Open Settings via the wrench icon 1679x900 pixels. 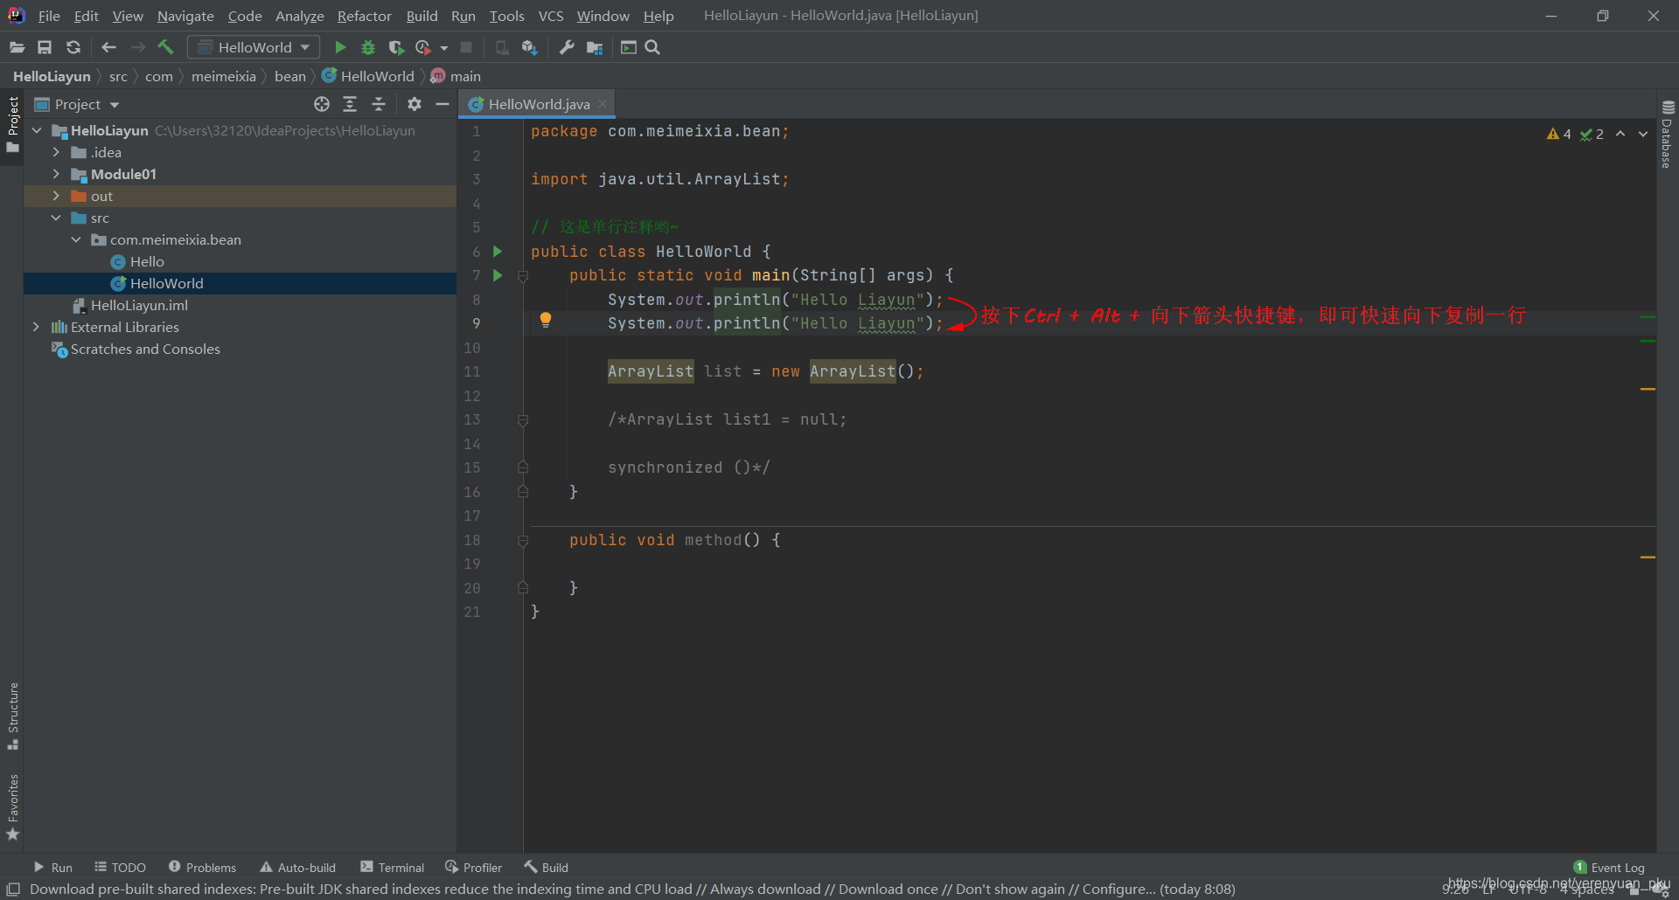pyautogui.click(x=567, y=47)
